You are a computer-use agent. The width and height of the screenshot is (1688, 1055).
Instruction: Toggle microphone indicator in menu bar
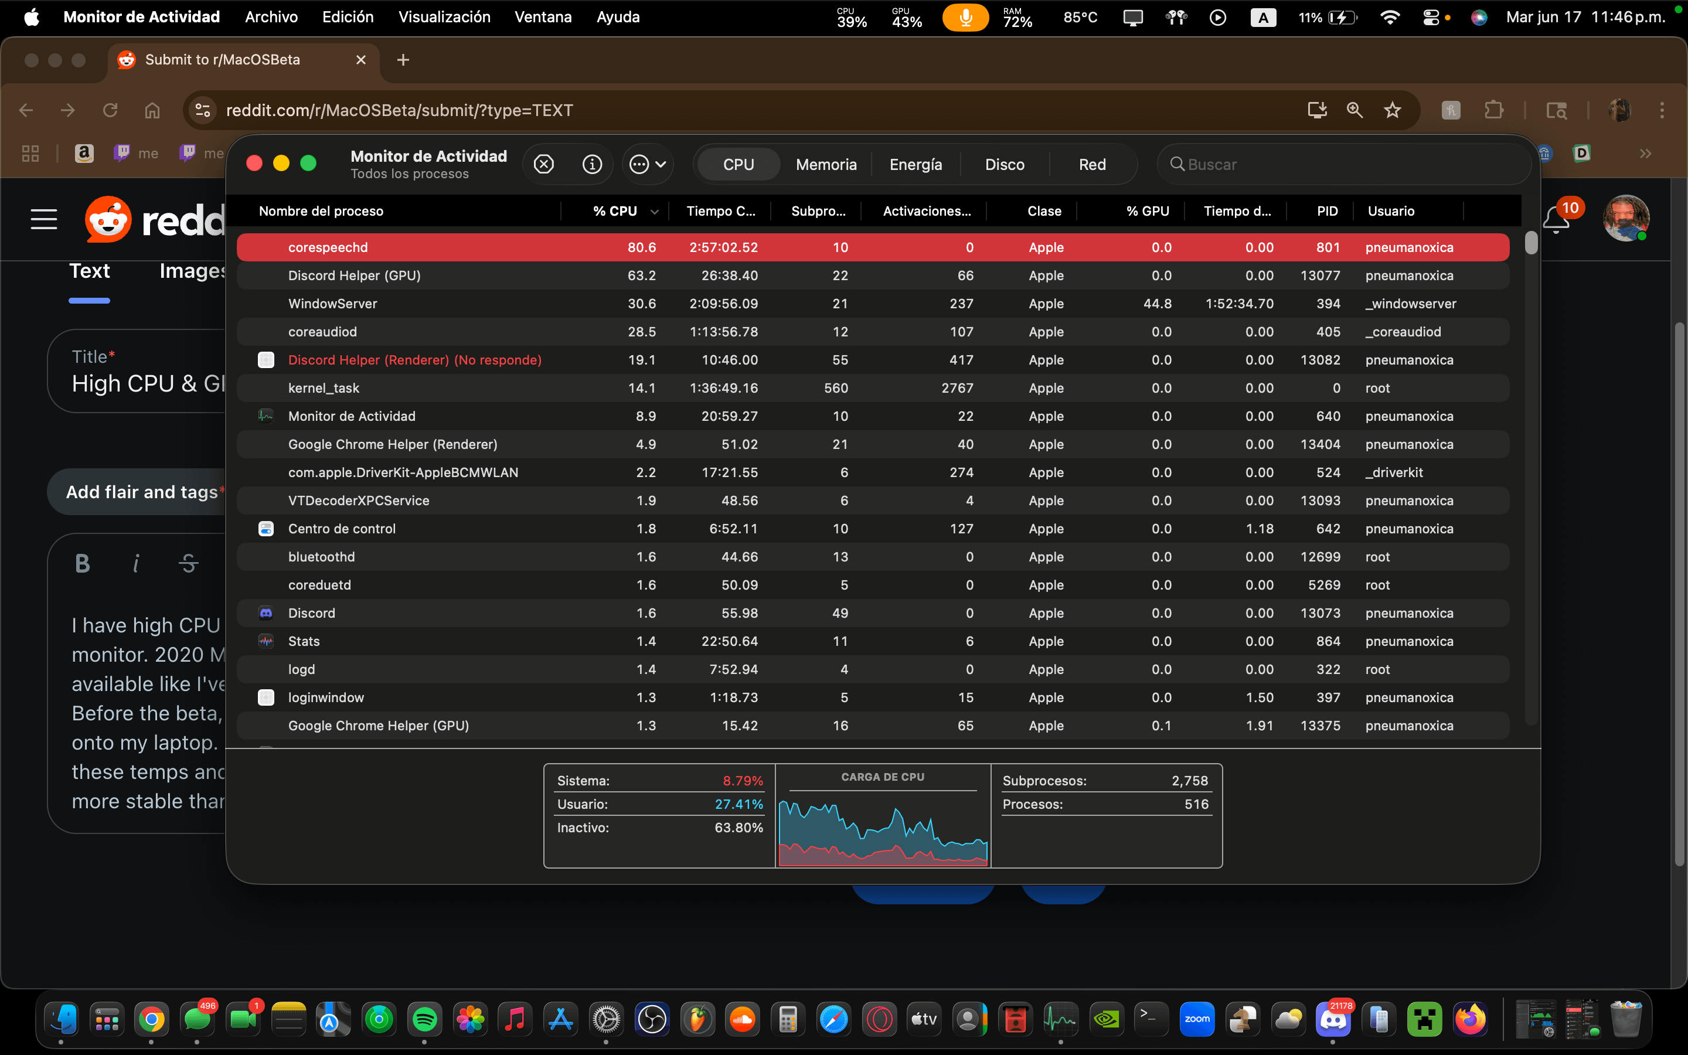pyautogui.click(x=965, y=18)
